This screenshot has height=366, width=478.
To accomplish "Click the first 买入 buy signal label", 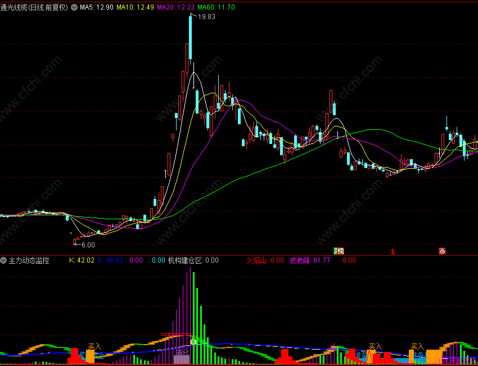I will pyautogui.click(x=94, y=346).
